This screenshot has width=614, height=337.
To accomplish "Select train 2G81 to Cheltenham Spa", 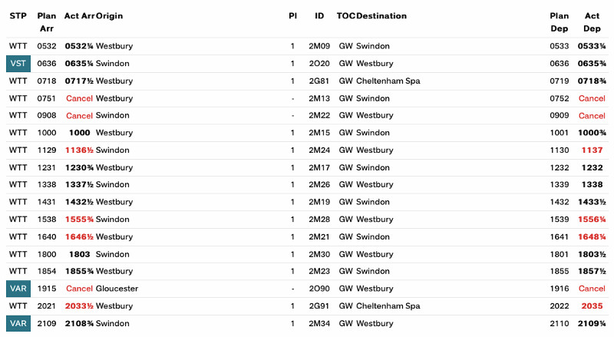I will [319, 81].
